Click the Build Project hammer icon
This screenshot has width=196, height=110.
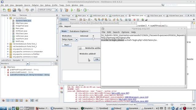click(61, 10)
